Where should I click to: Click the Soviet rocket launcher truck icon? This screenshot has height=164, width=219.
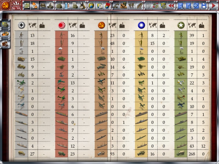[101, 67]
